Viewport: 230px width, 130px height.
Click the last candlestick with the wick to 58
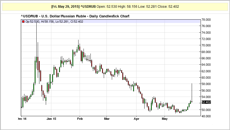192,93
